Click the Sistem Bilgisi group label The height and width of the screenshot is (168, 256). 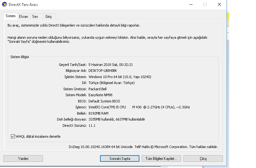pyautogui.click(x=20, y=57)
